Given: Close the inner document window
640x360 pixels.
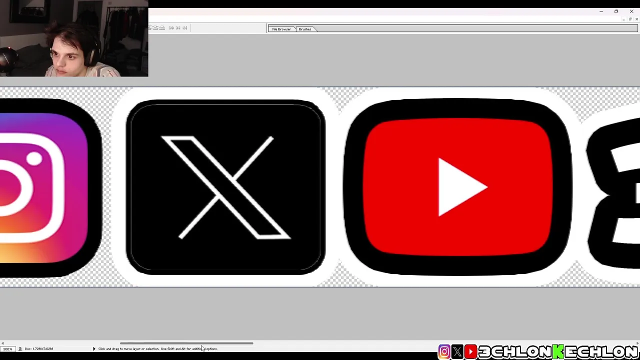Looking at the screenshot, I should pyautogui.click(x=636, y=19).
